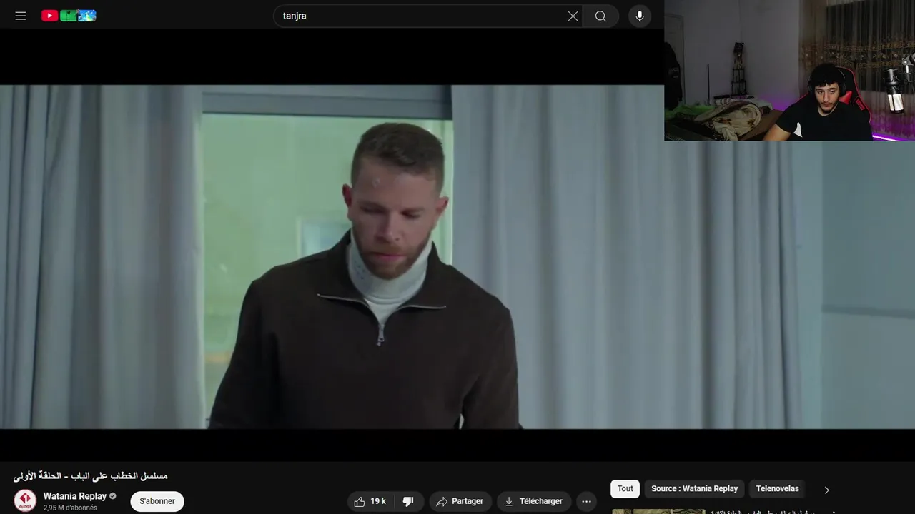This screenshot has width=915, height=514.
Task: Click the streamer webcam overlay
Action: (789, 70)
